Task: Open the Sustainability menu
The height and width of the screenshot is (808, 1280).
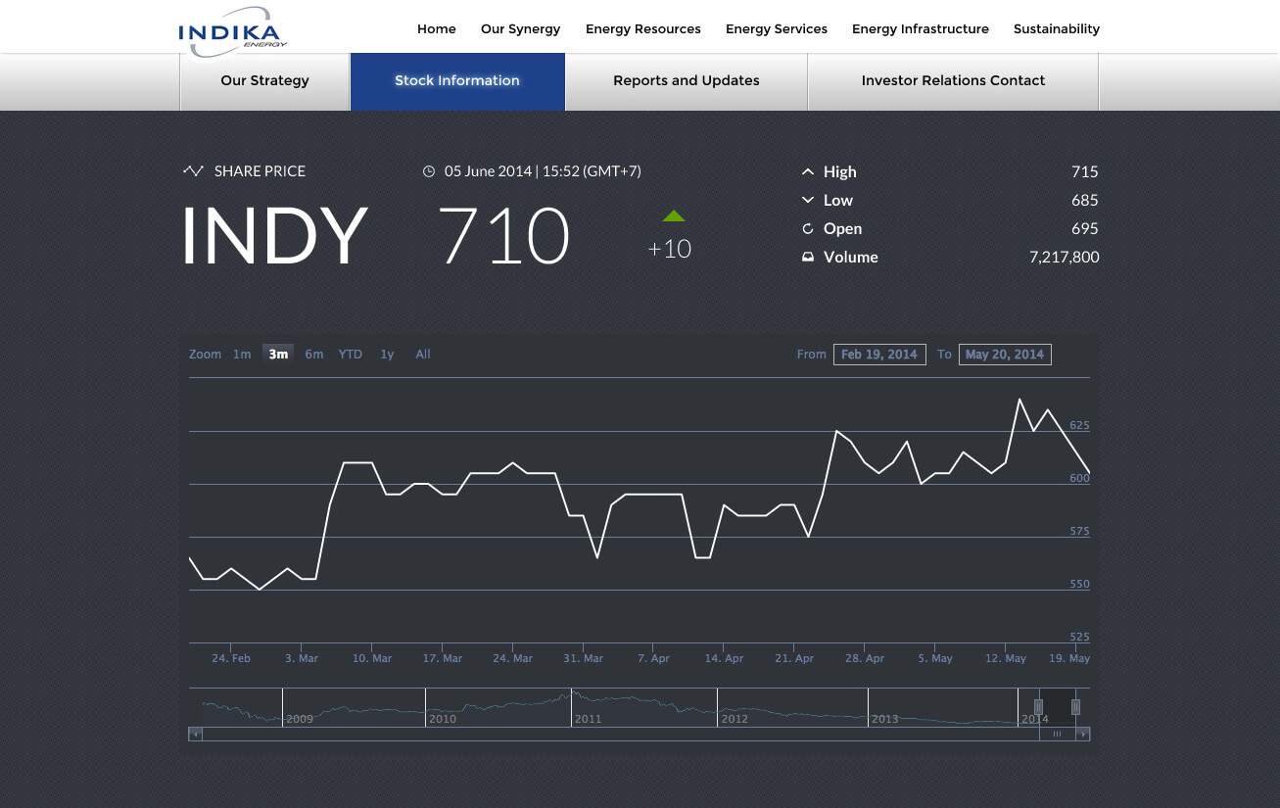Action: (1057, 29)
